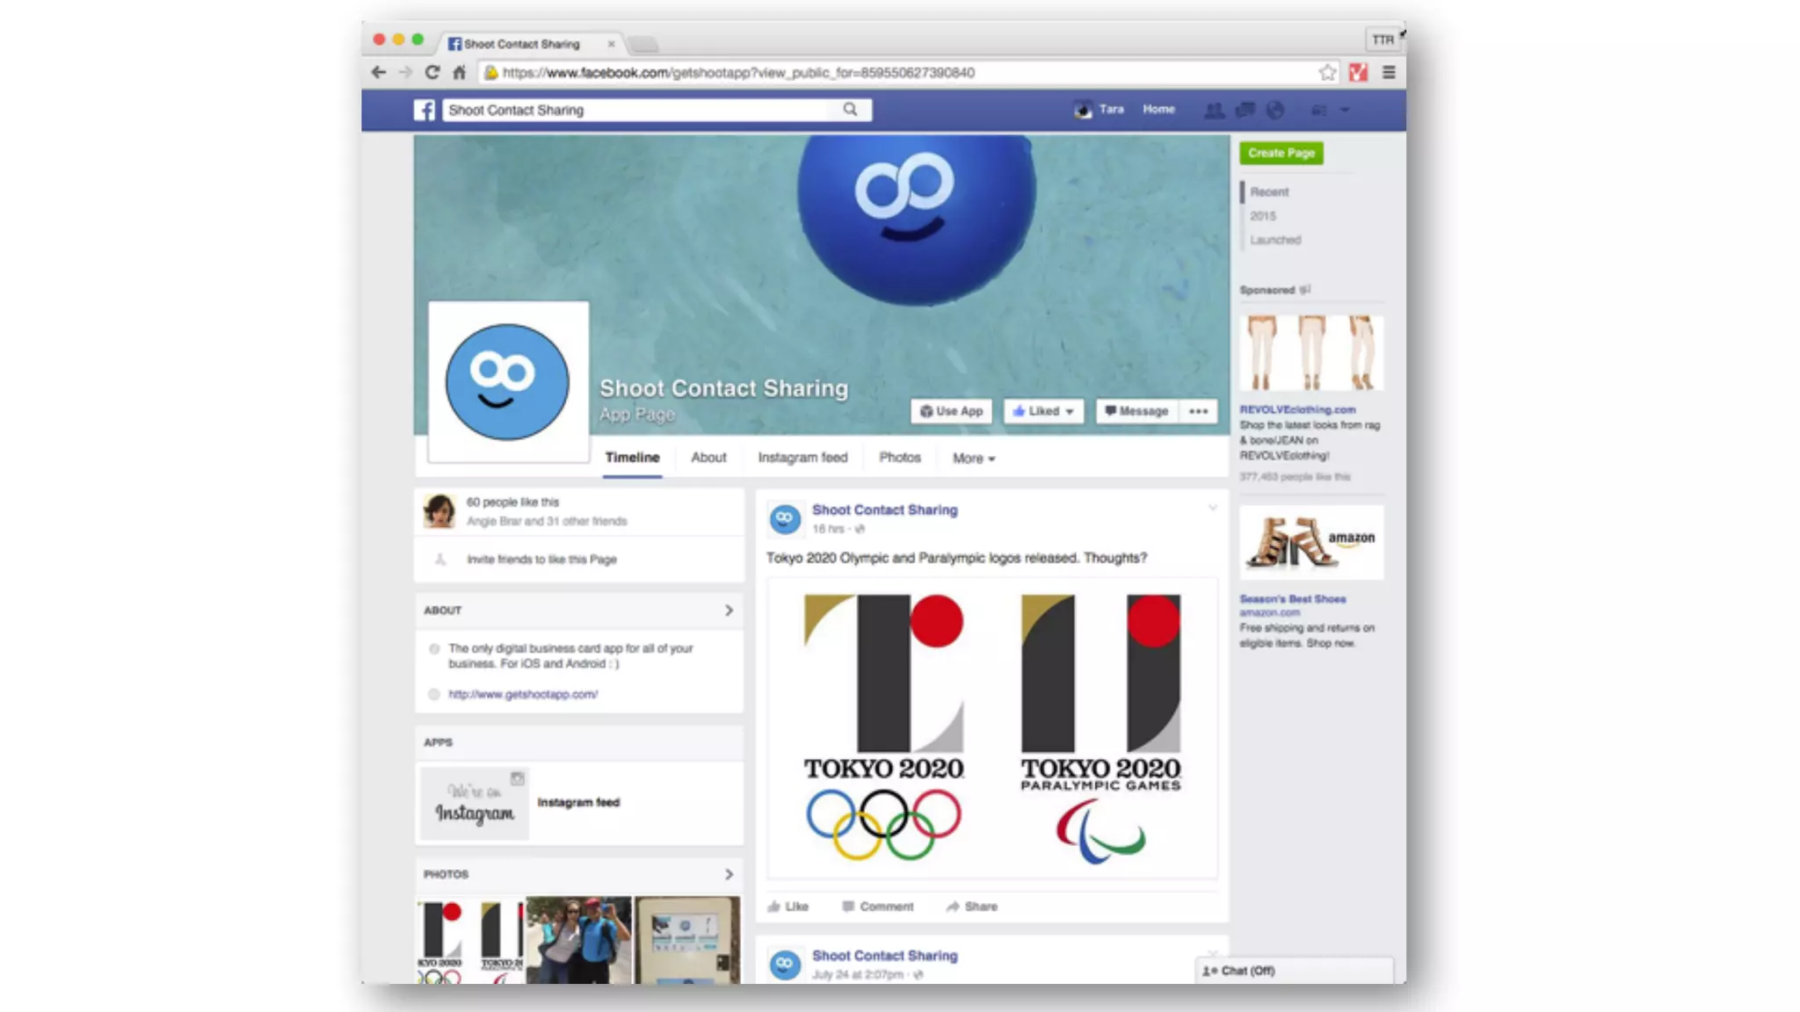Open the friend requests icon

pyautogui.click(x=1214, y=110)
